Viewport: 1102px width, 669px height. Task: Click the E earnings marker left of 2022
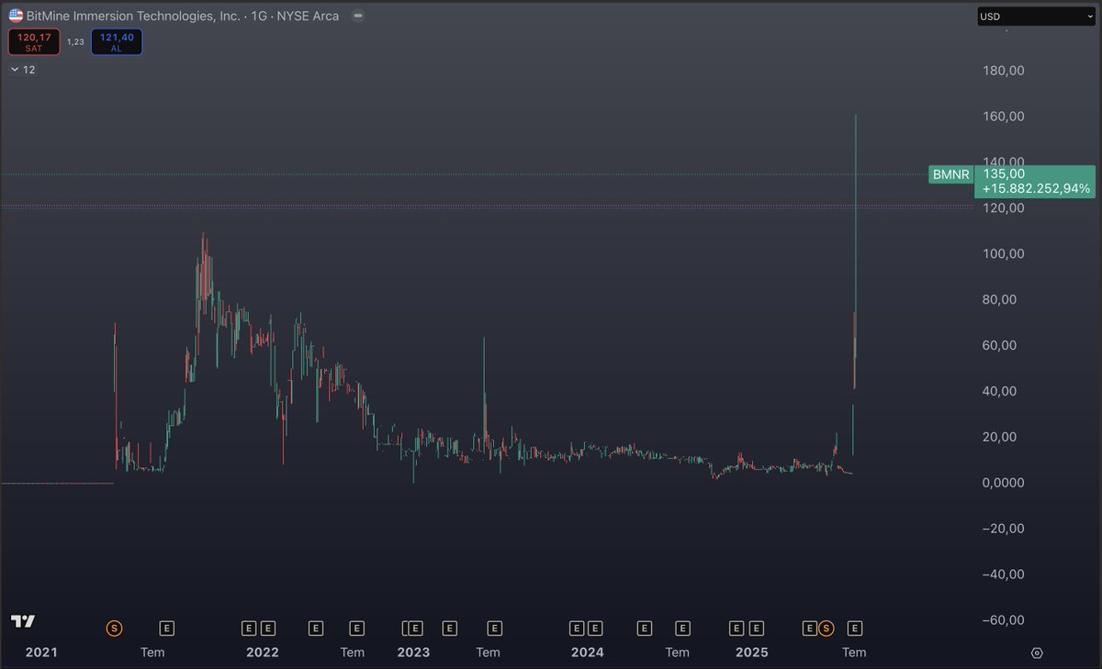point(248,629)
